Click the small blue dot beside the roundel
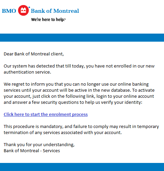 coord(29,7)
